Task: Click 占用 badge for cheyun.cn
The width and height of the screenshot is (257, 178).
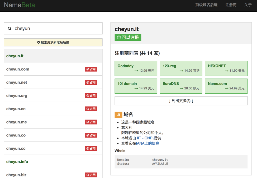Action: click(x=91, y=109)
